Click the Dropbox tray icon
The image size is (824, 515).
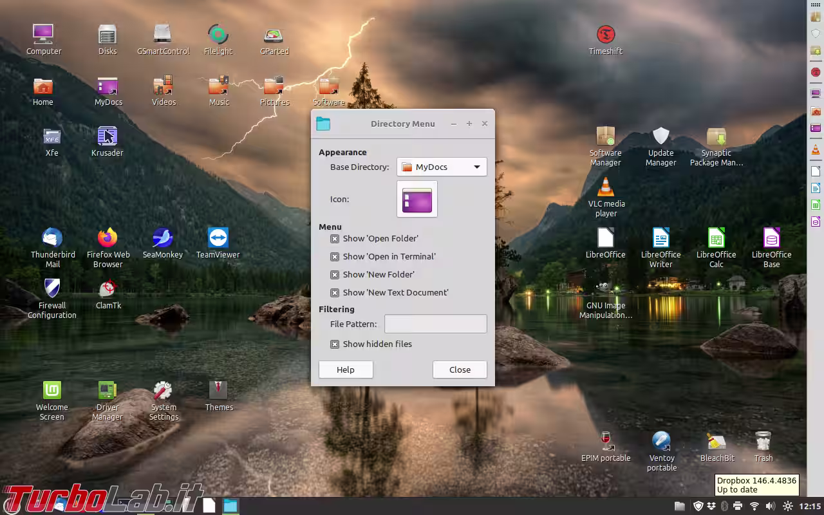click(711, 506)
